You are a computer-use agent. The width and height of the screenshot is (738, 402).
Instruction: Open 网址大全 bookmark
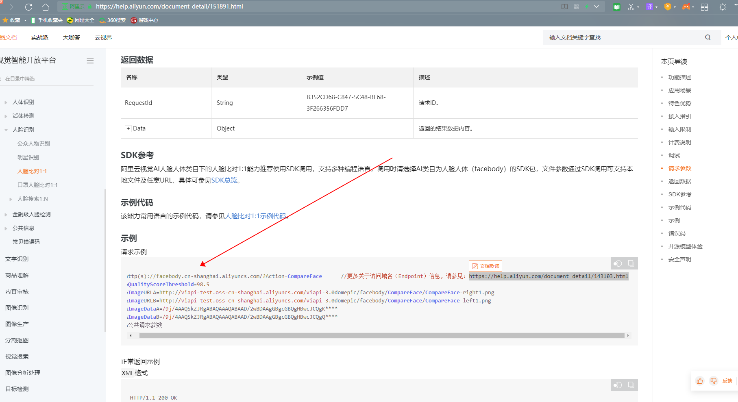pos(81,20)
